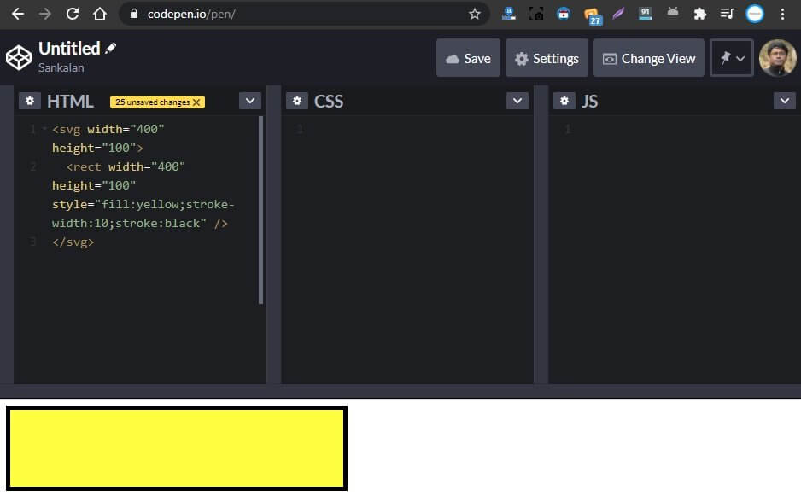Expand the CSS editor dropdown chevron
801x502 pixels.
click(x=517, y=101)
